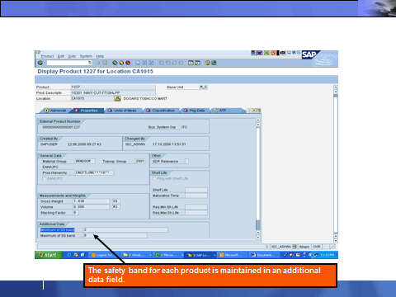Click the Material Group field
Viewport: 396px width, 297px height.
[85, 161]
